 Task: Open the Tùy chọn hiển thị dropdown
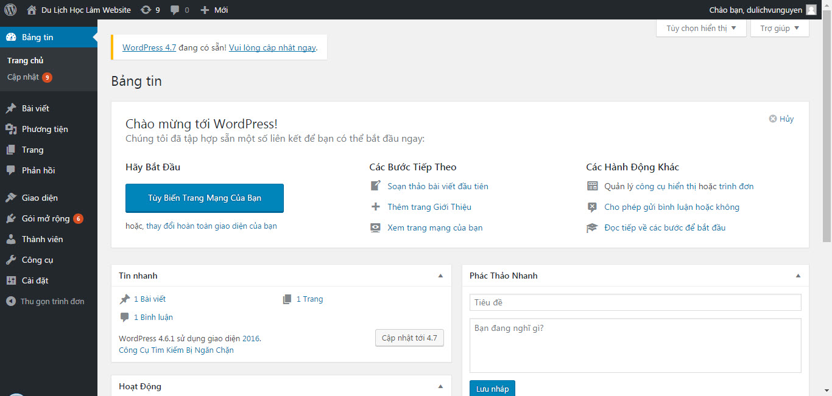click(x=700, y=27)
